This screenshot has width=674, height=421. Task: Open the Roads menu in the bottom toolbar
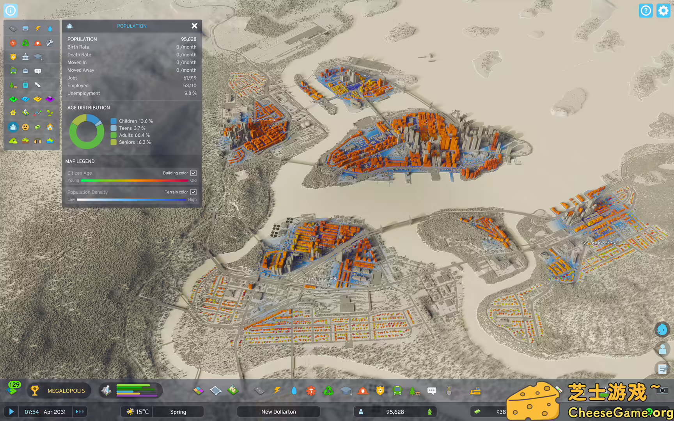point(259,391)
